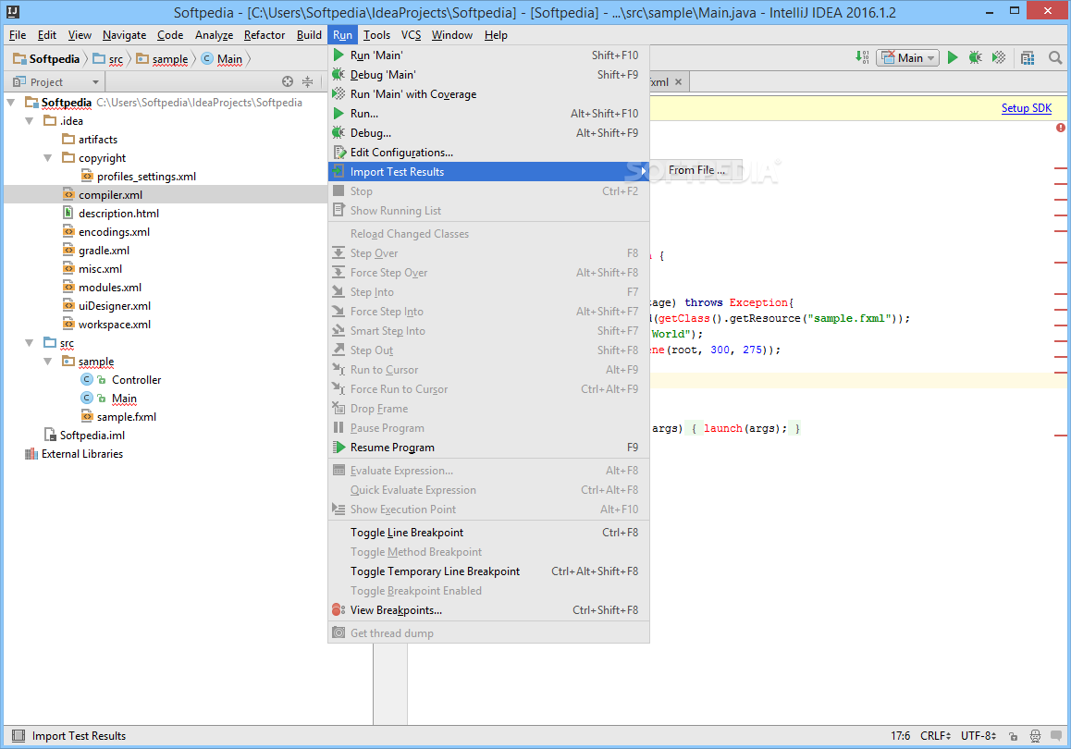Collapse the Softpedia project root node

click(x=11, y=103)
